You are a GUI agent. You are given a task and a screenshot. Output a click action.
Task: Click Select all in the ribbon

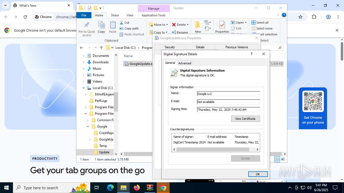point(260,23)
